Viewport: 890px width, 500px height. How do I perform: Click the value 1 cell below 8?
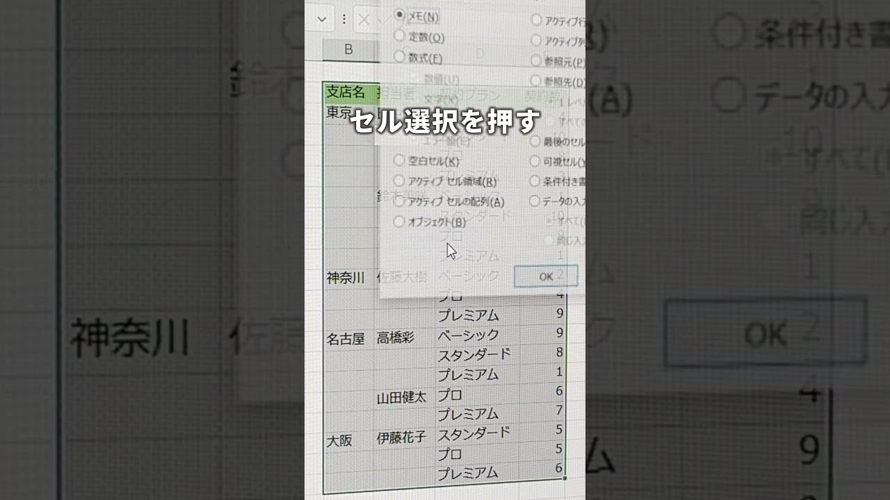(x=543, y=372)
